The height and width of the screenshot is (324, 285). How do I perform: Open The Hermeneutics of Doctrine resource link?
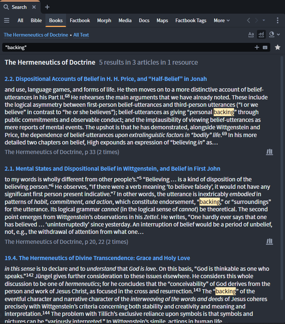point(36,35)
